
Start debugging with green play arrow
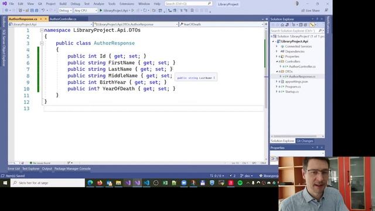pos(101,11)
